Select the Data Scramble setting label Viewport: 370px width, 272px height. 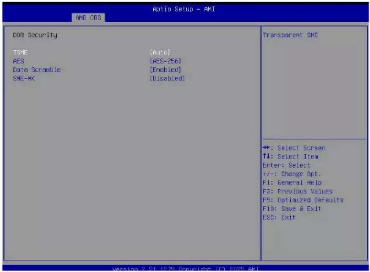(37, 70)
